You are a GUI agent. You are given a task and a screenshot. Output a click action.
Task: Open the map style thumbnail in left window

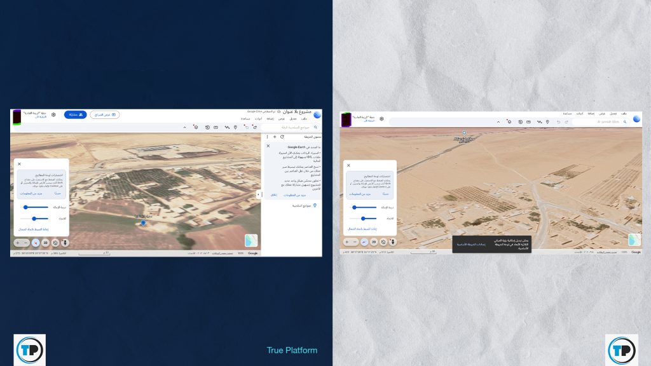pyautogui.click(x=251, y=241)
